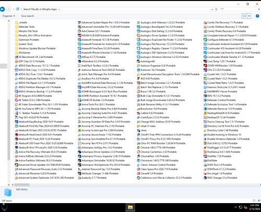Select Asterisk Password Spy 13.0 Portable
The image size is (261, 212).
point(99,169)
